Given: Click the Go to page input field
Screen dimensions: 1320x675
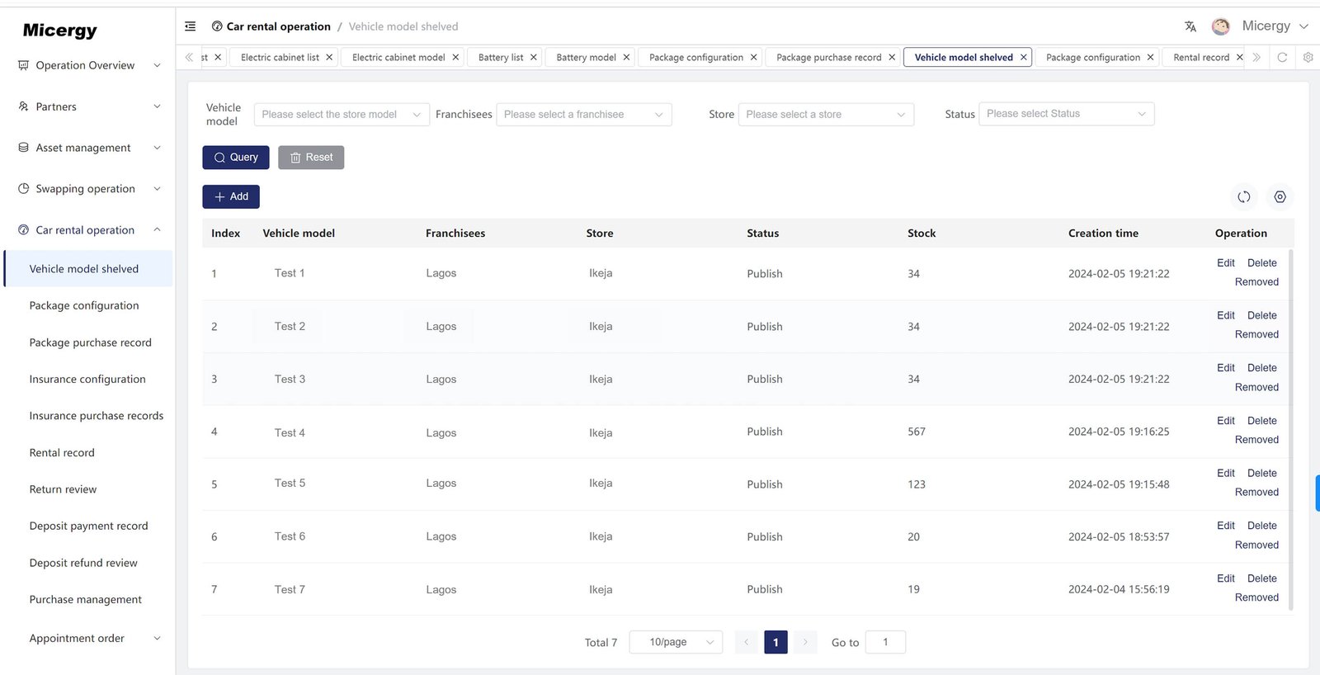Looking at the screenshot, I should click(x=885, y=642).
